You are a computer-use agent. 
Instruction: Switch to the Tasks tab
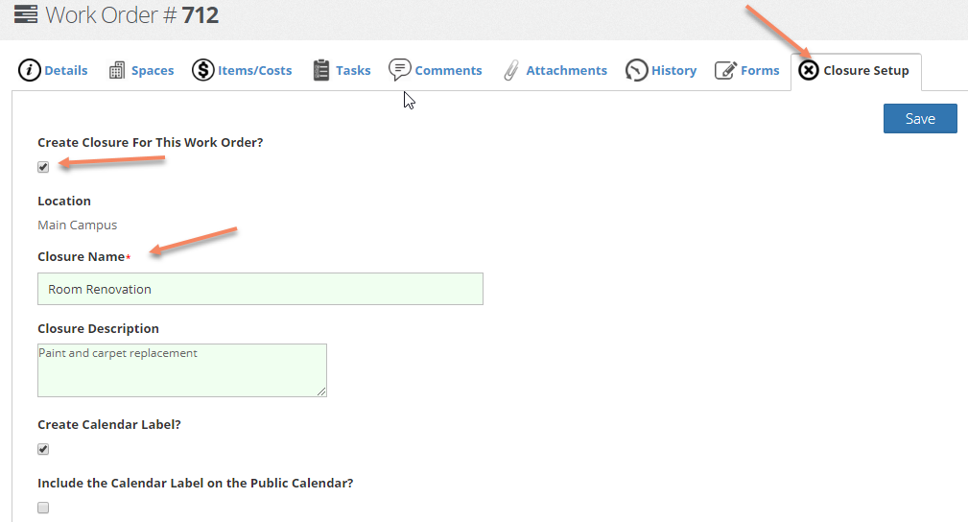click(x=353, y=70)
